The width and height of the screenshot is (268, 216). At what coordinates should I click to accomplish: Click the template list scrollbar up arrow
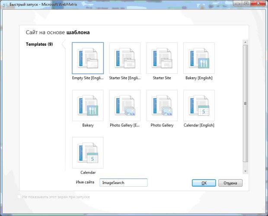pyautogui.click(x=246, y=42)
